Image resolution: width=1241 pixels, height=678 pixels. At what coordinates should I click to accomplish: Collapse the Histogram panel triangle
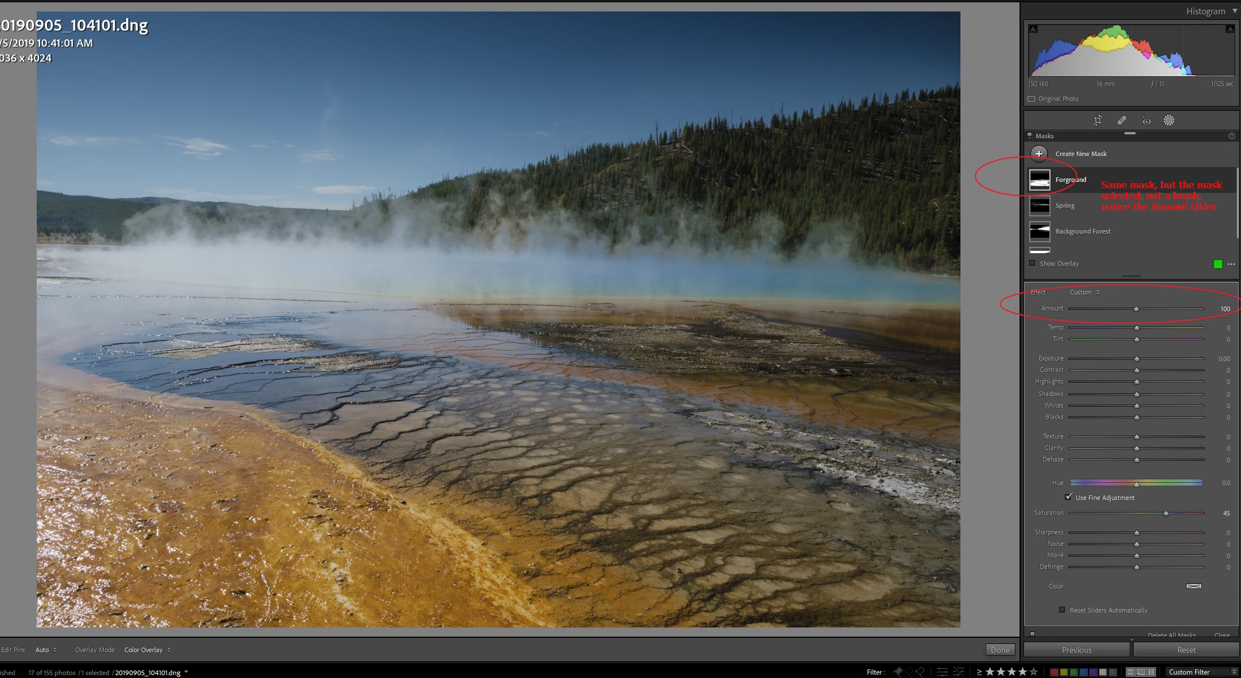click(1235, 11)
